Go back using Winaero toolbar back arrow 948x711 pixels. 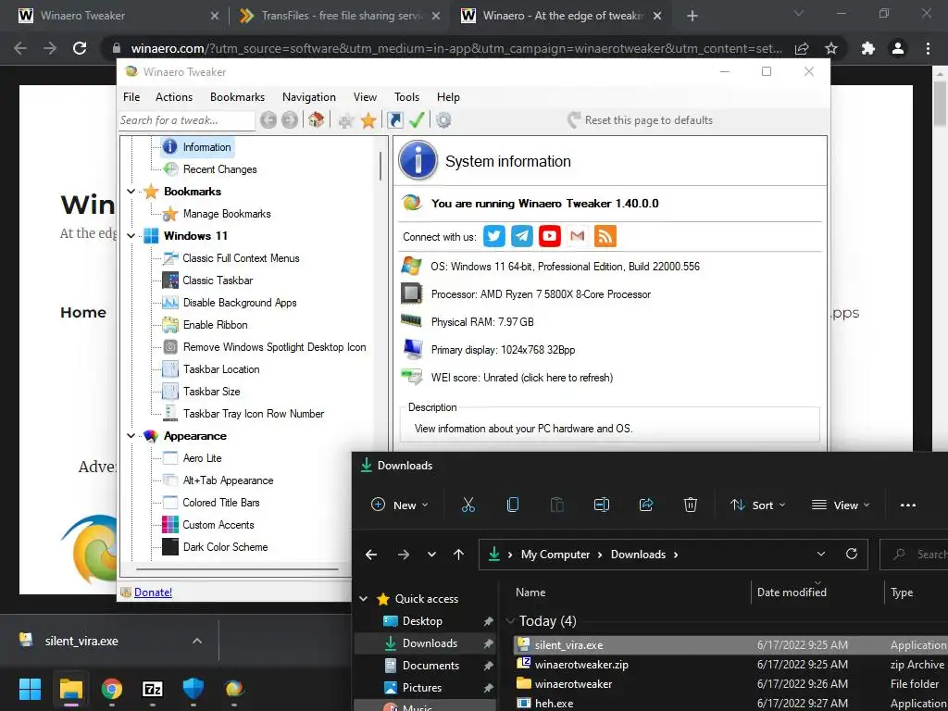pyautogui.click(x=268, y=119)
